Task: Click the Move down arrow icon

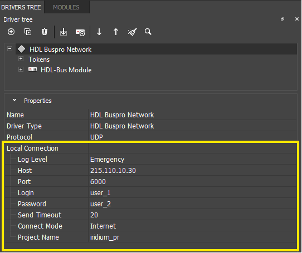Action: 99,32
